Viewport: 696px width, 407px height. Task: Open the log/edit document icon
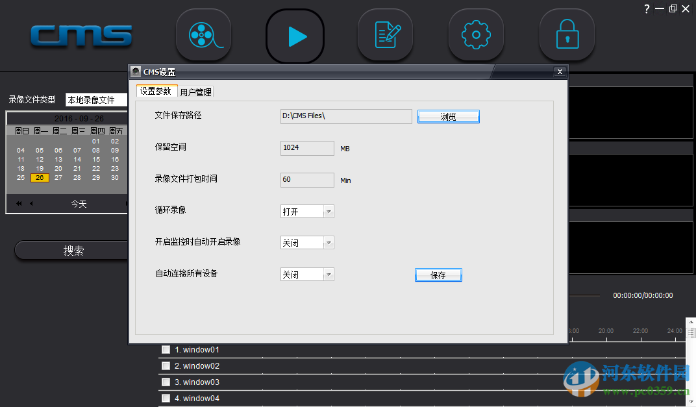pyautogui.click(x=385, y=36)
